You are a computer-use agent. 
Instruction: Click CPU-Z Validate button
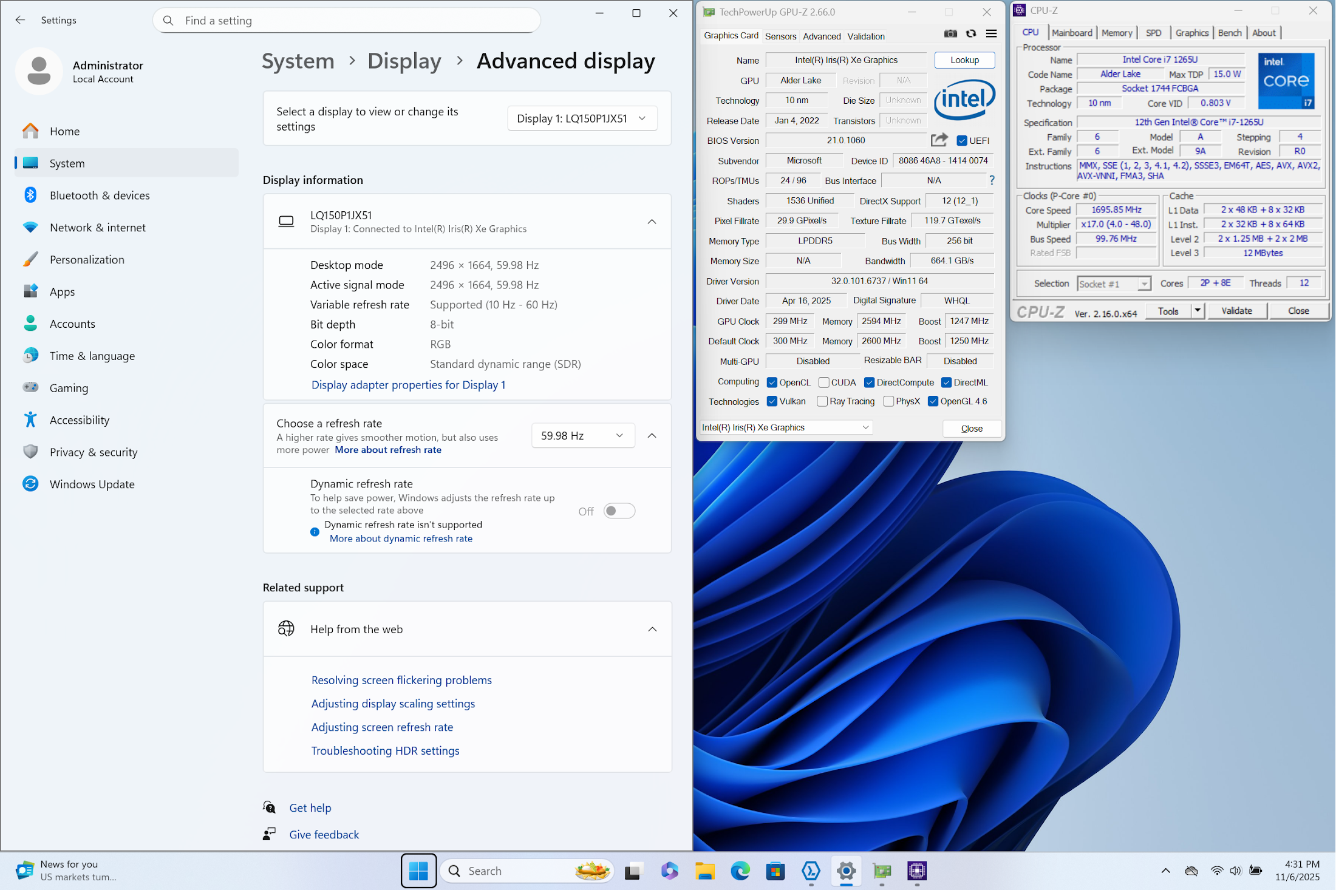1236,311
